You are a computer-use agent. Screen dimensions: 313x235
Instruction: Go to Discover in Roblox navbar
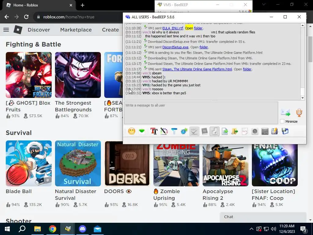pos(39,30)
